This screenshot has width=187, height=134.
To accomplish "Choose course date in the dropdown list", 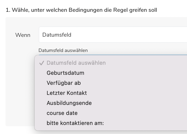I will click(x=62, y=113).
